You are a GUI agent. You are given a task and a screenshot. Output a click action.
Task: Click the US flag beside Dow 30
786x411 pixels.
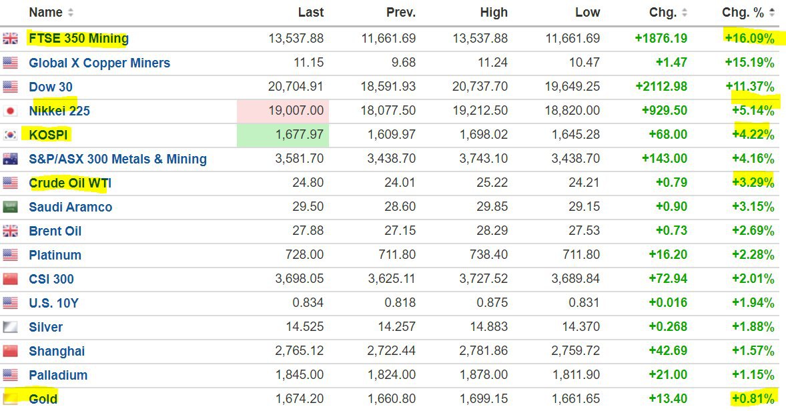(10, 87)
